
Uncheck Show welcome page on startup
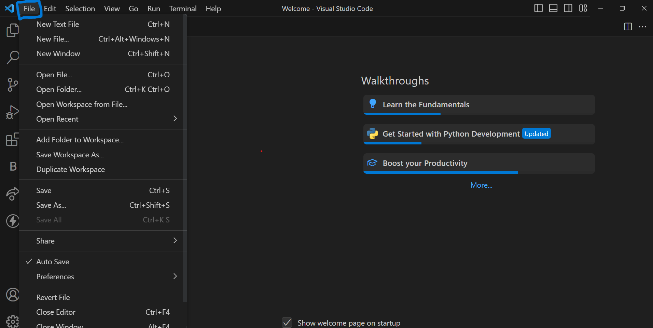coord(287,323)
